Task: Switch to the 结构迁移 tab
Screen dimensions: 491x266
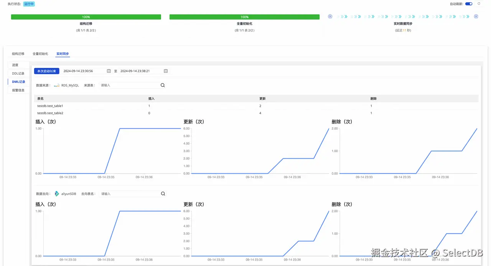Action: 18,54
